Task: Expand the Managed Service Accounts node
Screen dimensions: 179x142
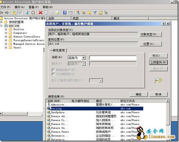Action: pyautogui.click(x=6, y=44)
